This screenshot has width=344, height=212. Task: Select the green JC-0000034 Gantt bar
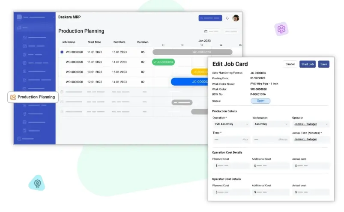pos(164,62)
